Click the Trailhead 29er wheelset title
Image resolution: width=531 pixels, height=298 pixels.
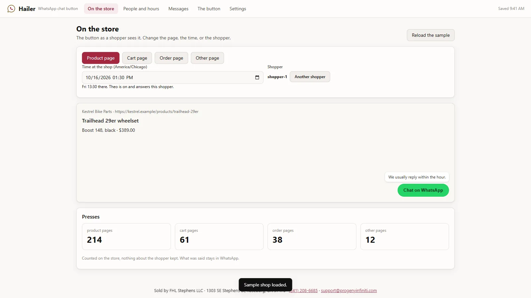[x=110, y=121]
